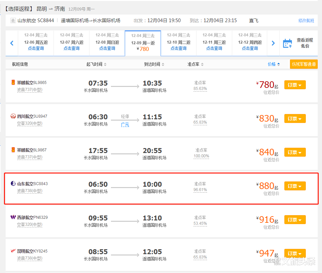
Task: Click departure time 07:35
Action: click(x=98, y=83)
